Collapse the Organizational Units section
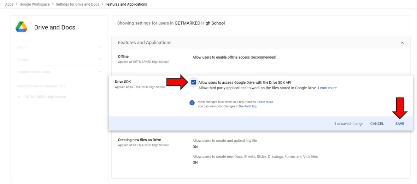This screenshot has width=417, height=184. point(100,72)
